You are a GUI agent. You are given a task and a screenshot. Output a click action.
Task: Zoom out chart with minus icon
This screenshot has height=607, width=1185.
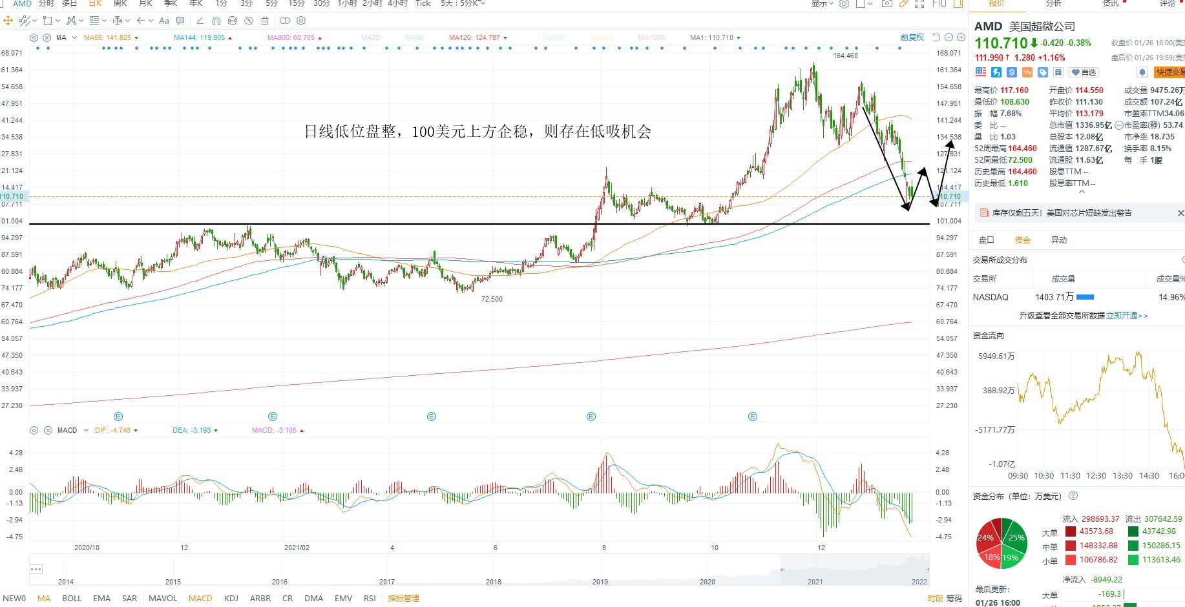click(949, 37)
